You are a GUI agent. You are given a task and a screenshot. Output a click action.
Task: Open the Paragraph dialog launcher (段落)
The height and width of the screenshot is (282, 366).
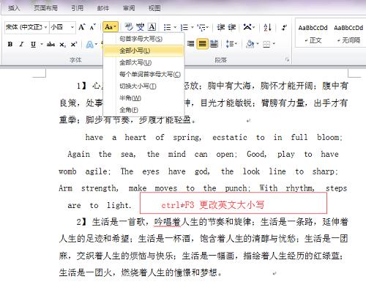(x=288, y=59)
